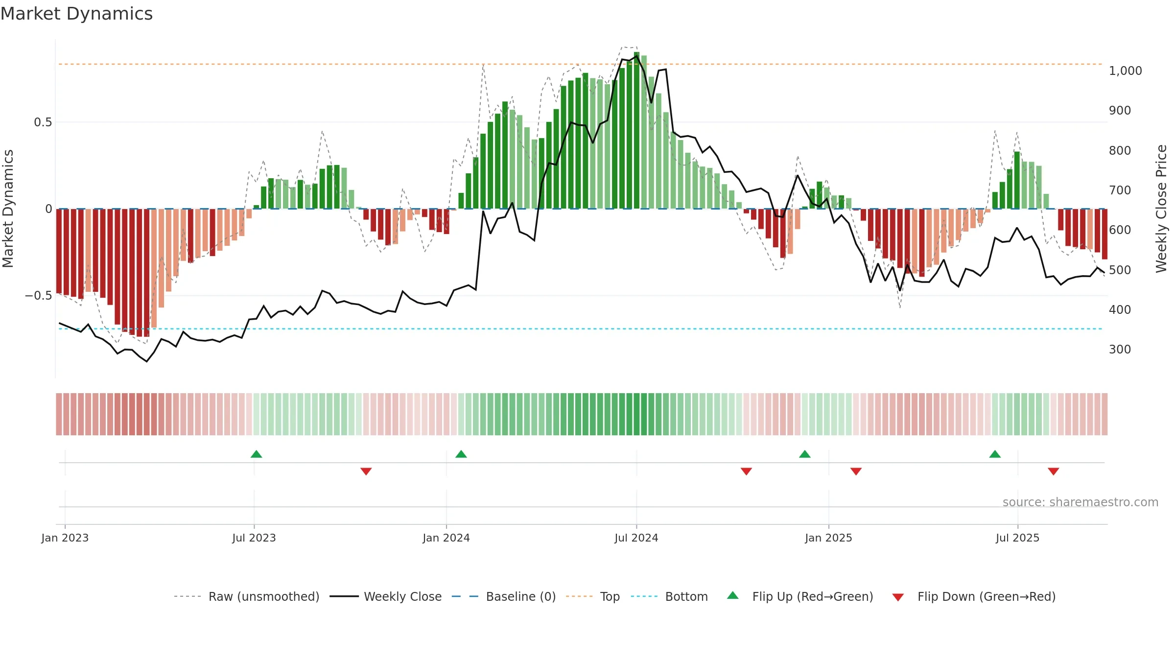The width and height of the screenshot is (1175, 661).
Task: Toggle the Flip Down (Green→Red) legend entry
Action: point(974,596)
